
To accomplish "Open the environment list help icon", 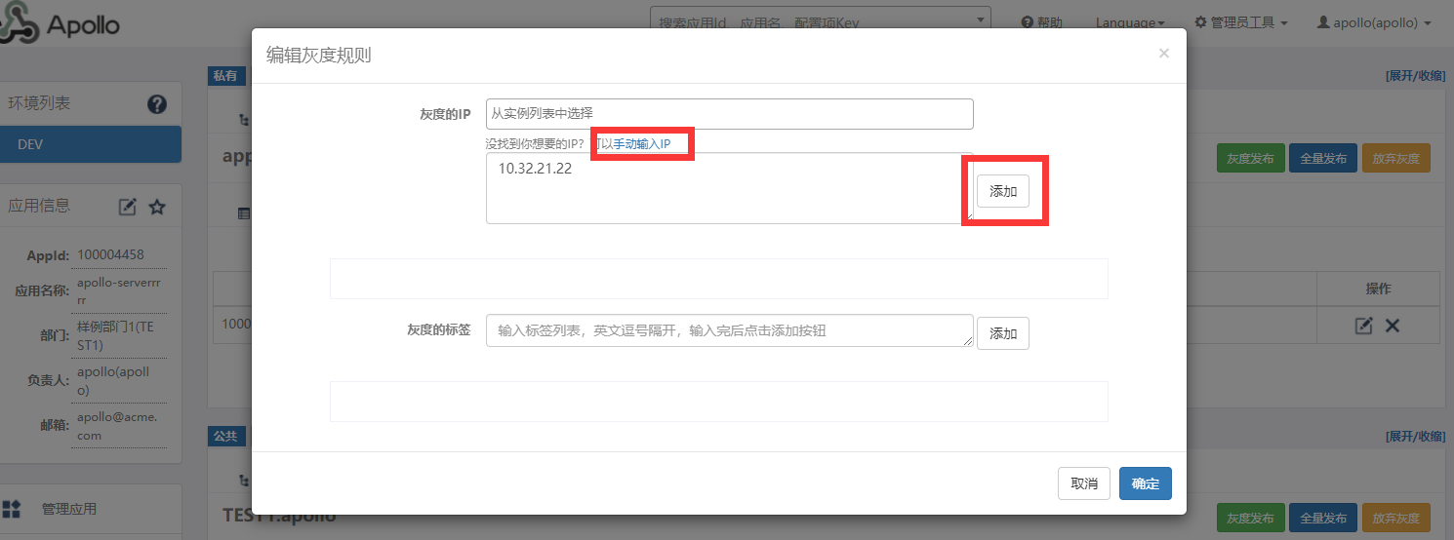I will pyautogui.click(x=157, y=103).
